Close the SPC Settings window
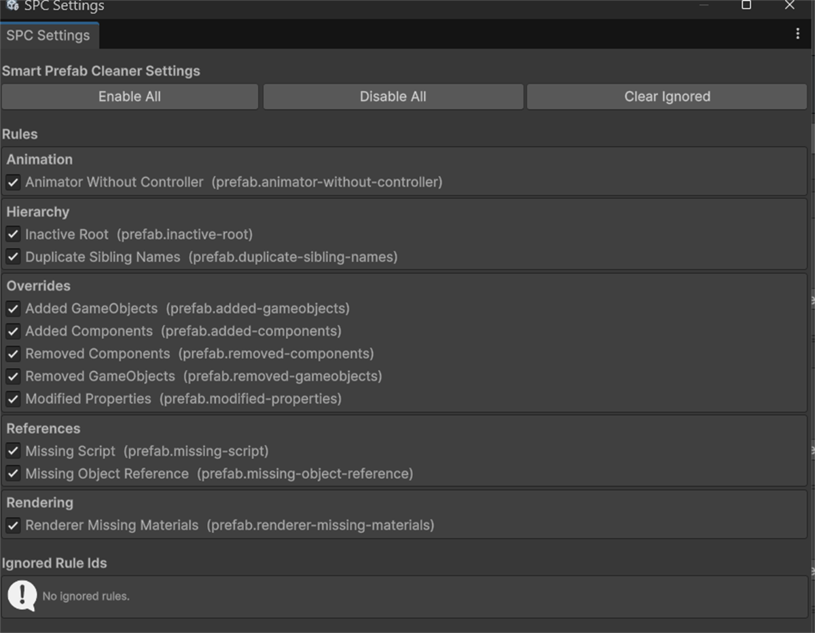Screen dimensions: 815x633 pos(789,5)
